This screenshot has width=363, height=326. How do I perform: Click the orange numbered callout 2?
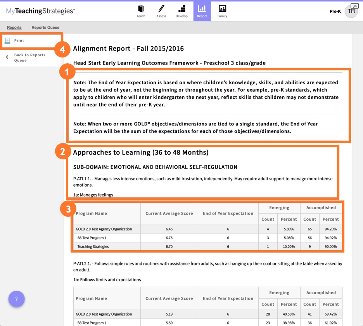tap(62, 152)
